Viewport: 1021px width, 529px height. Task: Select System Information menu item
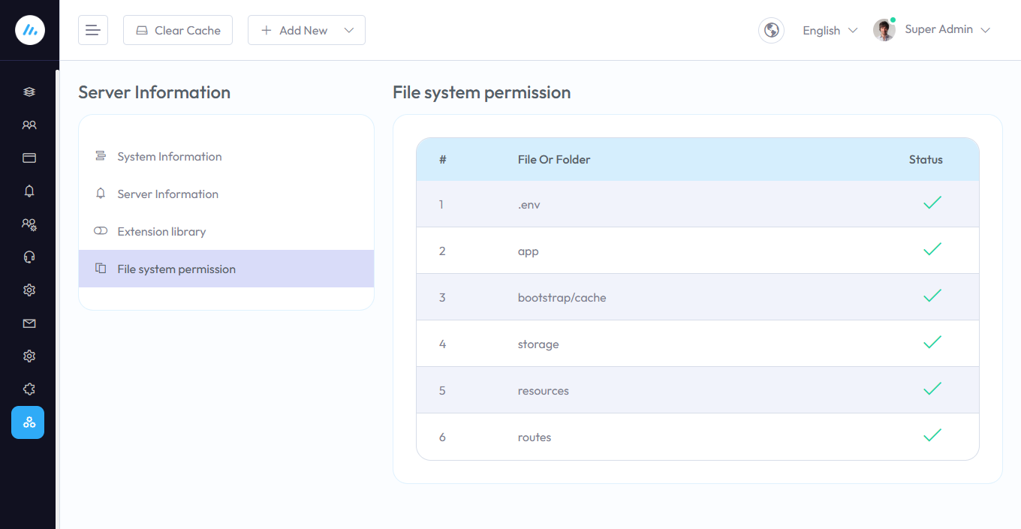click(170, 157)
